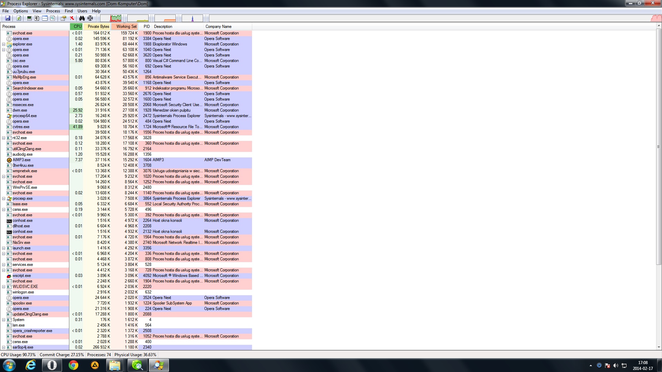Image resolution: width=662 pixels, height=372 pixels.
Task: Click the explorer.exe folder icon
Action: tap(9, 44)
